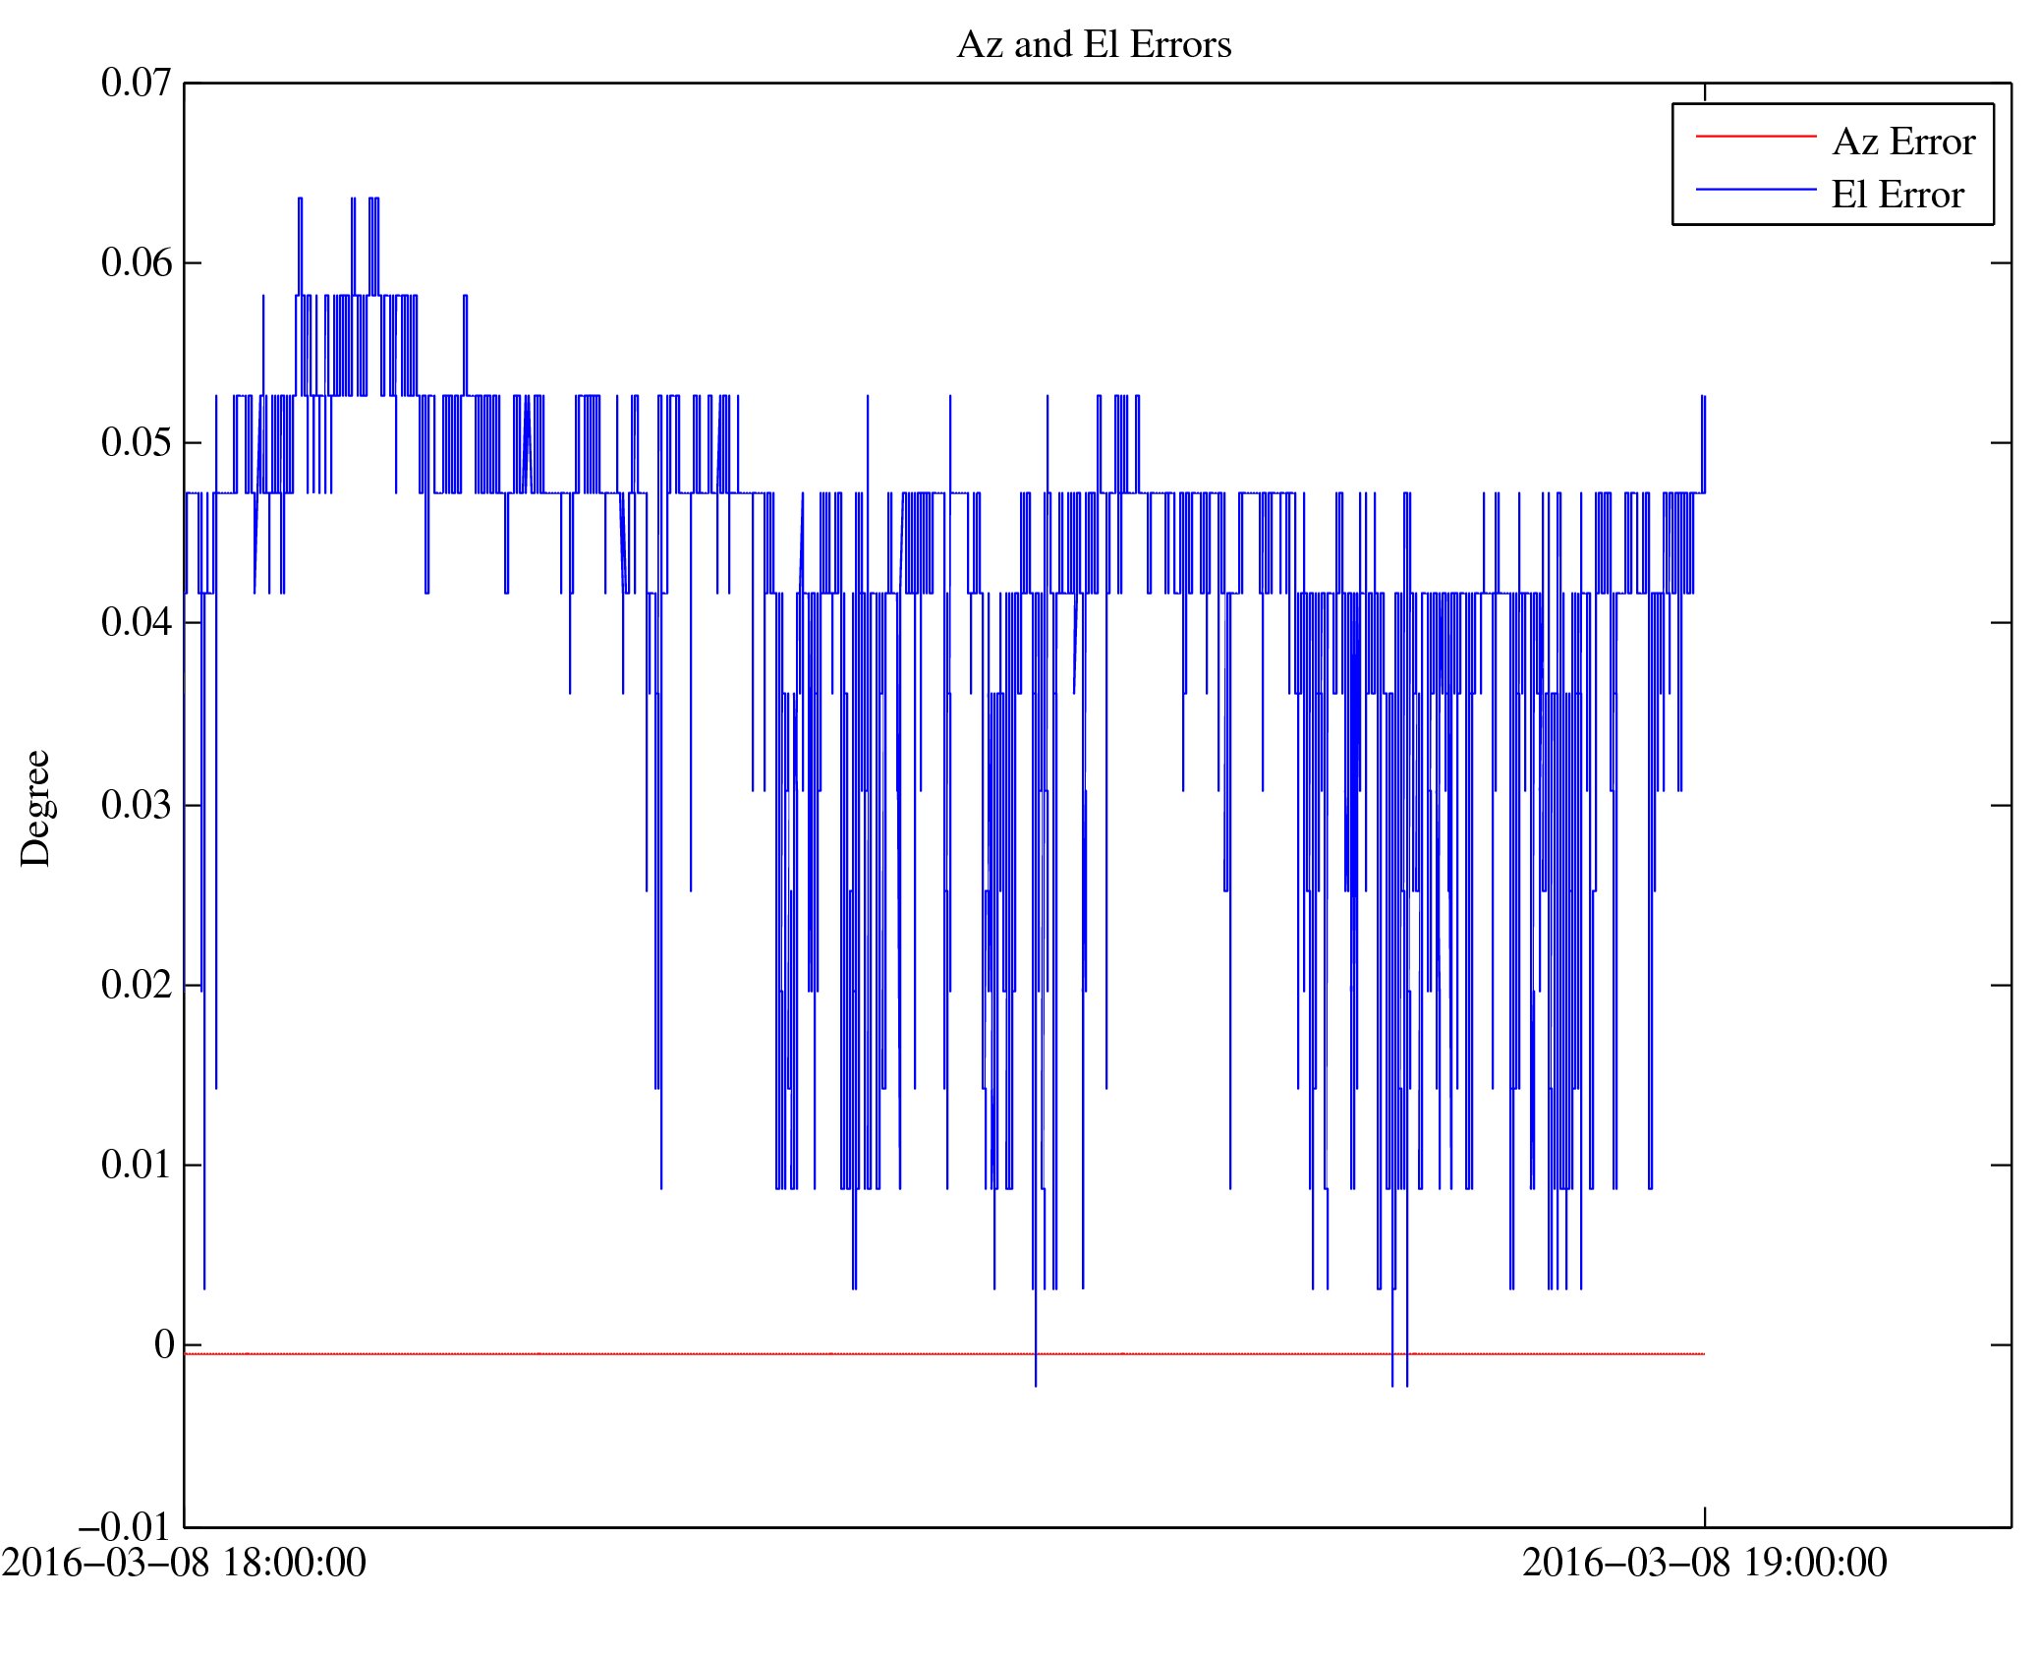Click the 0.01 y-axis tick label

pyautogui.click(x=136, y=1165)
